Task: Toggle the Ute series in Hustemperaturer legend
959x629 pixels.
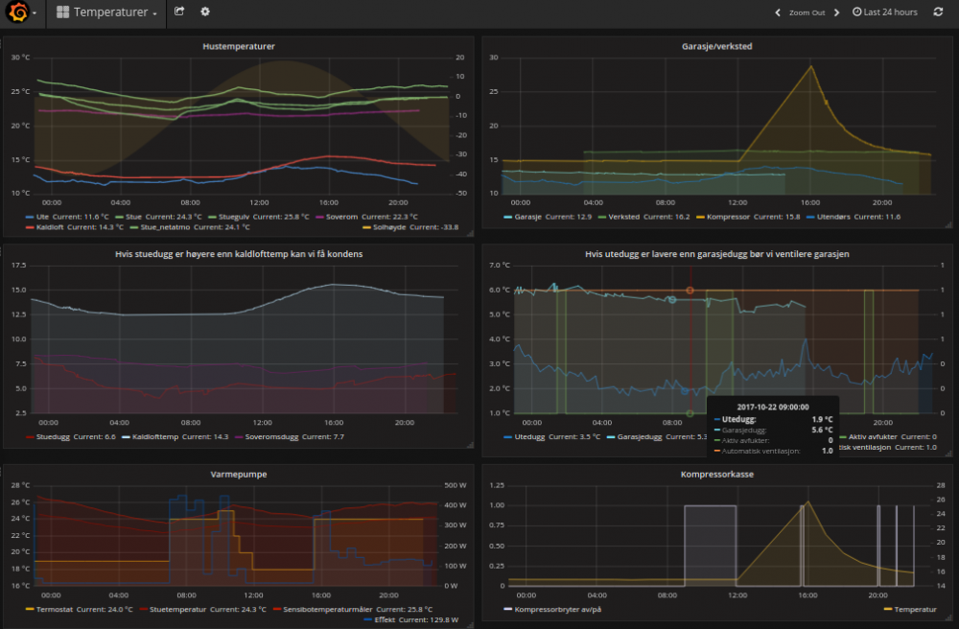Action: 43,217
